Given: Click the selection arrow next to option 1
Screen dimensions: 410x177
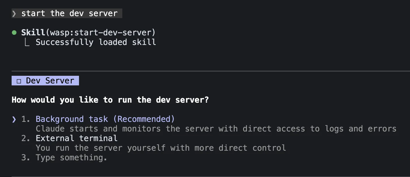Looking at the screenshot, I should pos(14,119).
